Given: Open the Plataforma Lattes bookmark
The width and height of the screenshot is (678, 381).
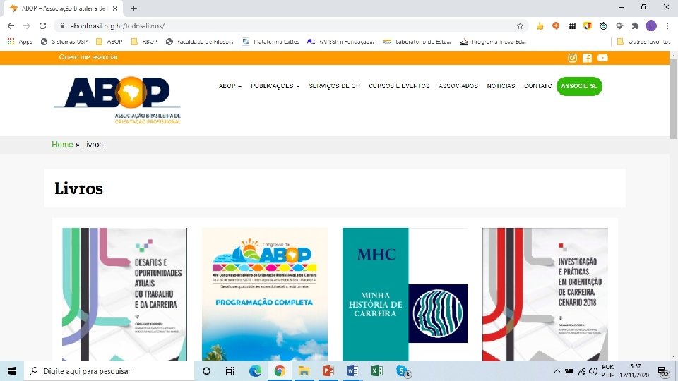Looking at the screenshot, I should click(x=270, y=42).
